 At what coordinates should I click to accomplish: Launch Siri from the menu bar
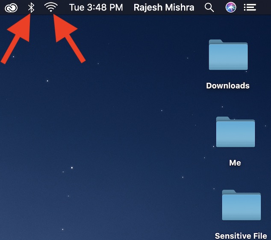pyautogui.click(x=231, y=7)
